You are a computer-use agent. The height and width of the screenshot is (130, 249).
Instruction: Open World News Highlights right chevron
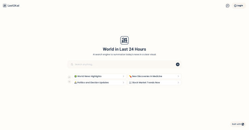(124, 76)
